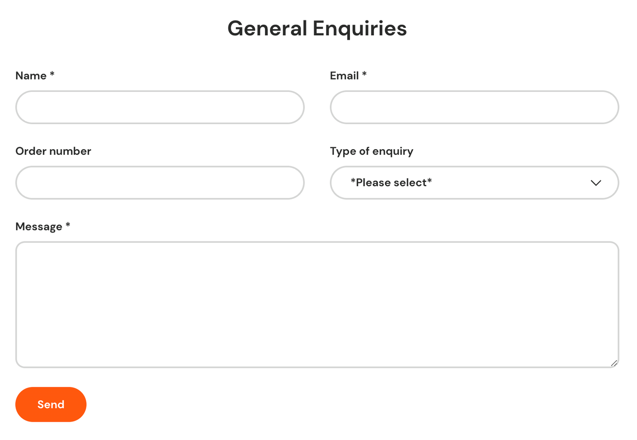Click the asterisk beside the Email label
637x440 pixels.
click(364, 74)
